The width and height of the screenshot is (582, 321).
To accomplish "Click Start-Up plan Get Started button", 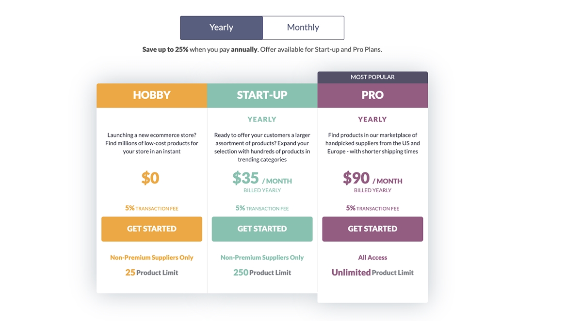I will click(x=262, y=229).
